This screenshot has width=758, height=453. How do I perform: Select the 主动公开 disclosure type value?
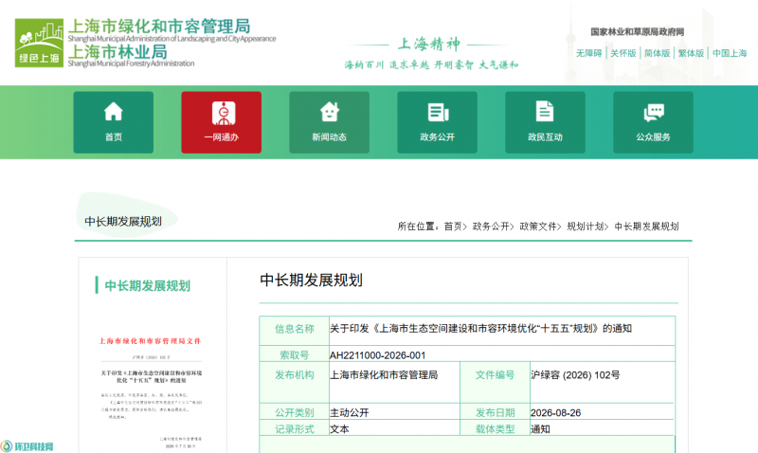click(349, 413)
